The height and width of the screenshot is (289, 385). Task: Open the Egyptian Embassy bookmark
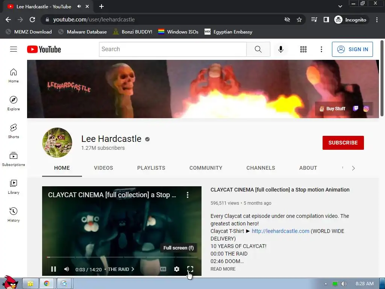[x=228, y=32]
